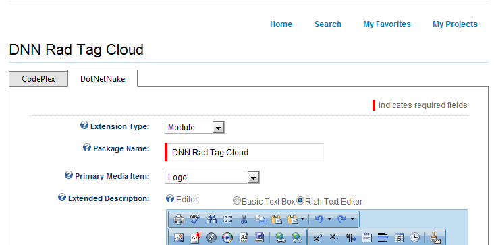Click into the Package Name field

tap(244, 152)
